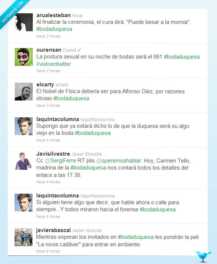Open the Javisilvestre username link
Image resolution: width=217 pixels, height=264 pixels.
(53, 154)
